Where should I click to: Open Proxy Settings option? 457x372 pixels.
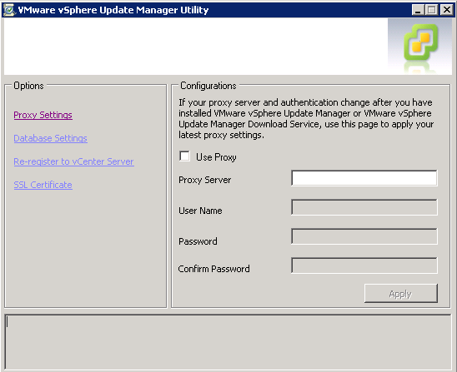click(43, 115)
